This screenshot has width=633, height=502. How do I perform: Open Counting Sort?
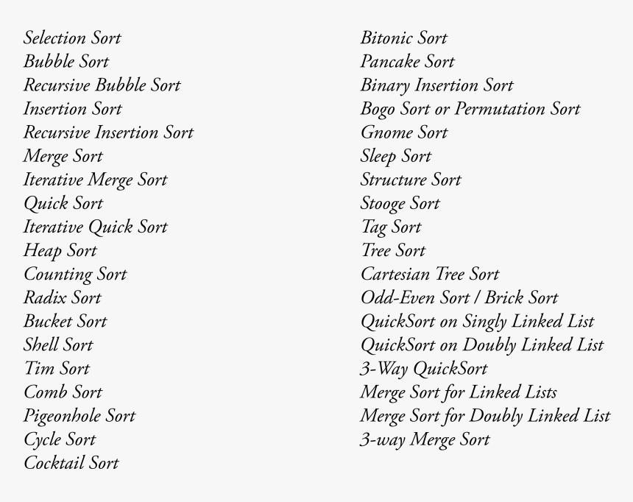click(x=76, y=275)
